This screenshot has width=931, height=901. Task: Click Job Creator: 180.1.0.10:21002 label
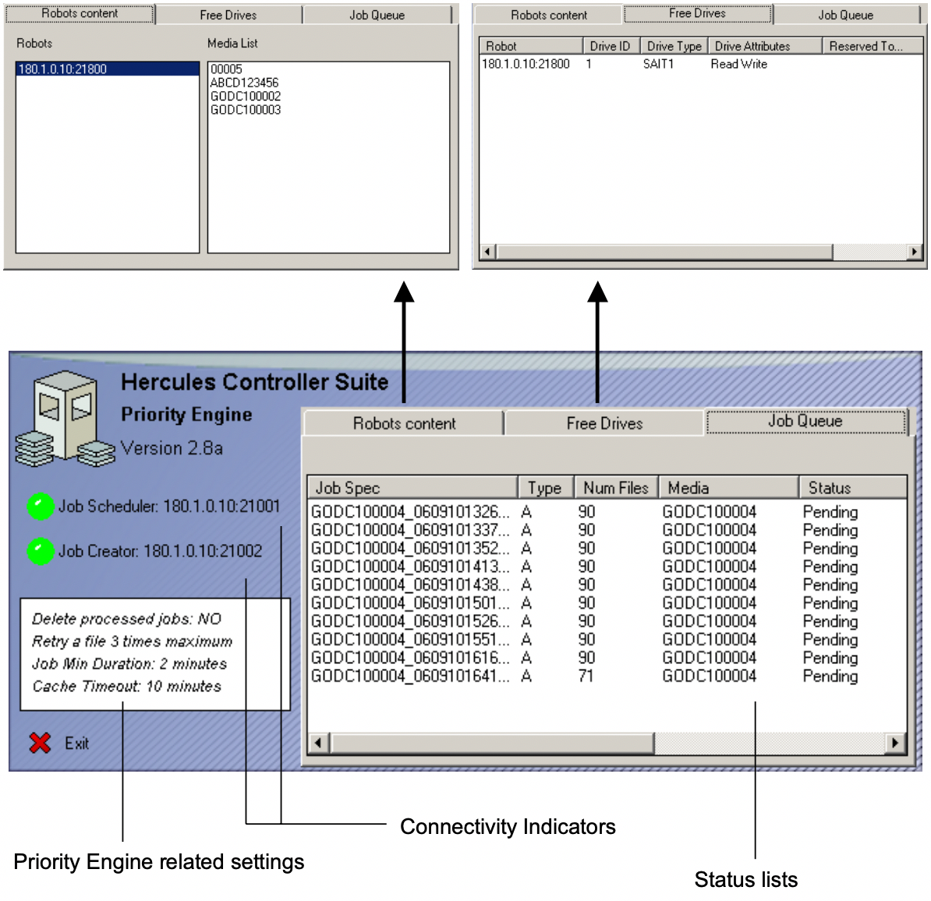click(x=160, y=551)
